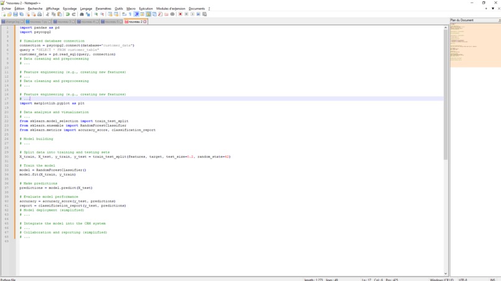
Task: Click the Monitoring eye toolbar icon
Action: (x=172, y=14)
